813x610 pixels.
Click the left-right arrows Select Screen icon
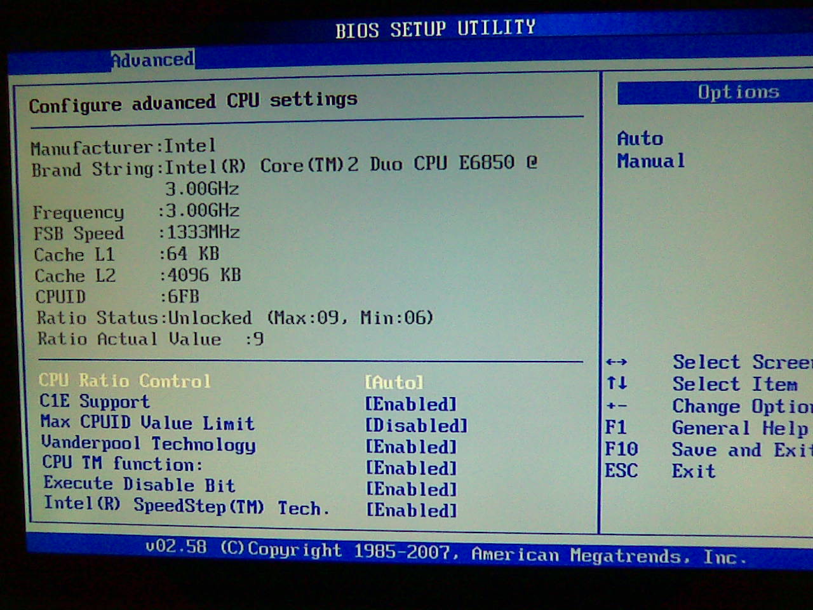coord(617,362)
